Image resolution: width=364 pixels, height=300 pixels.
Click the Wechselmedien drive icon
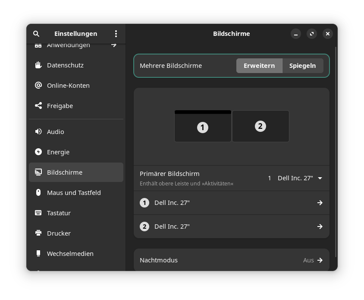click(x=38, y=253)
